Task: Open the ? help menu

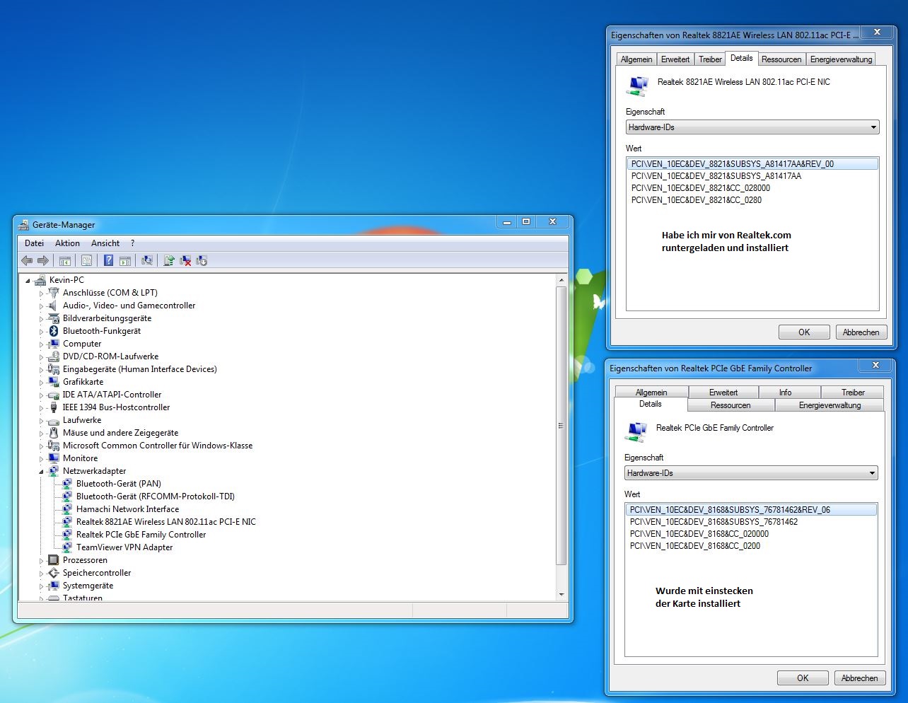Action: [x=132, y=243]
